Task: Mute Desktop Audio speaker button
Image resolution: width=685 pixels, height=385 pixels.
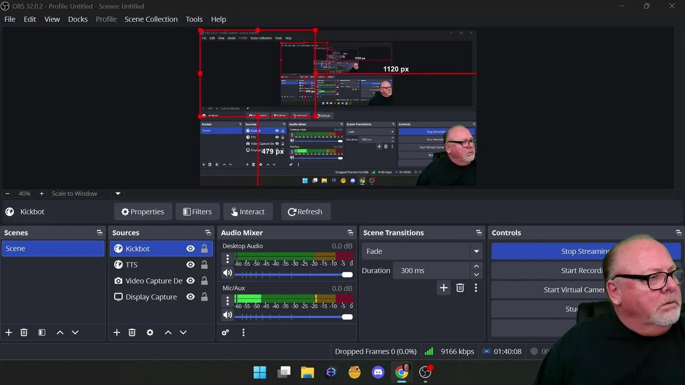Action: tap(227, 273)
